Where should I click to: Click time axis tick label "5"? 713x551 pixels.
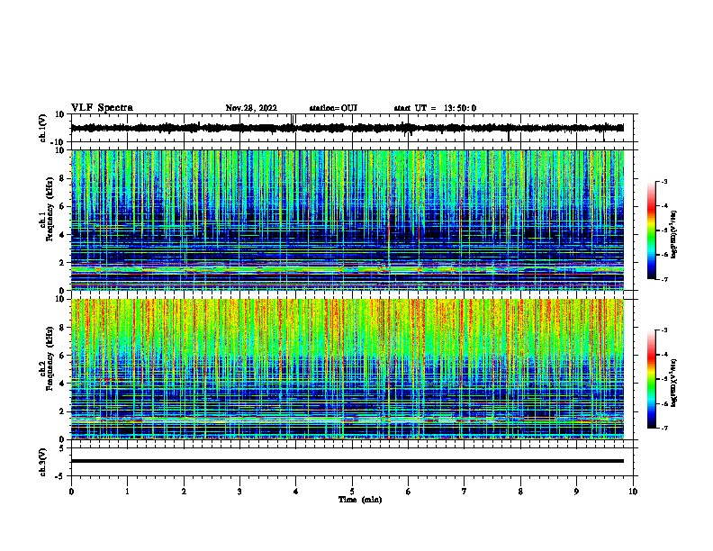click(352, 492)
